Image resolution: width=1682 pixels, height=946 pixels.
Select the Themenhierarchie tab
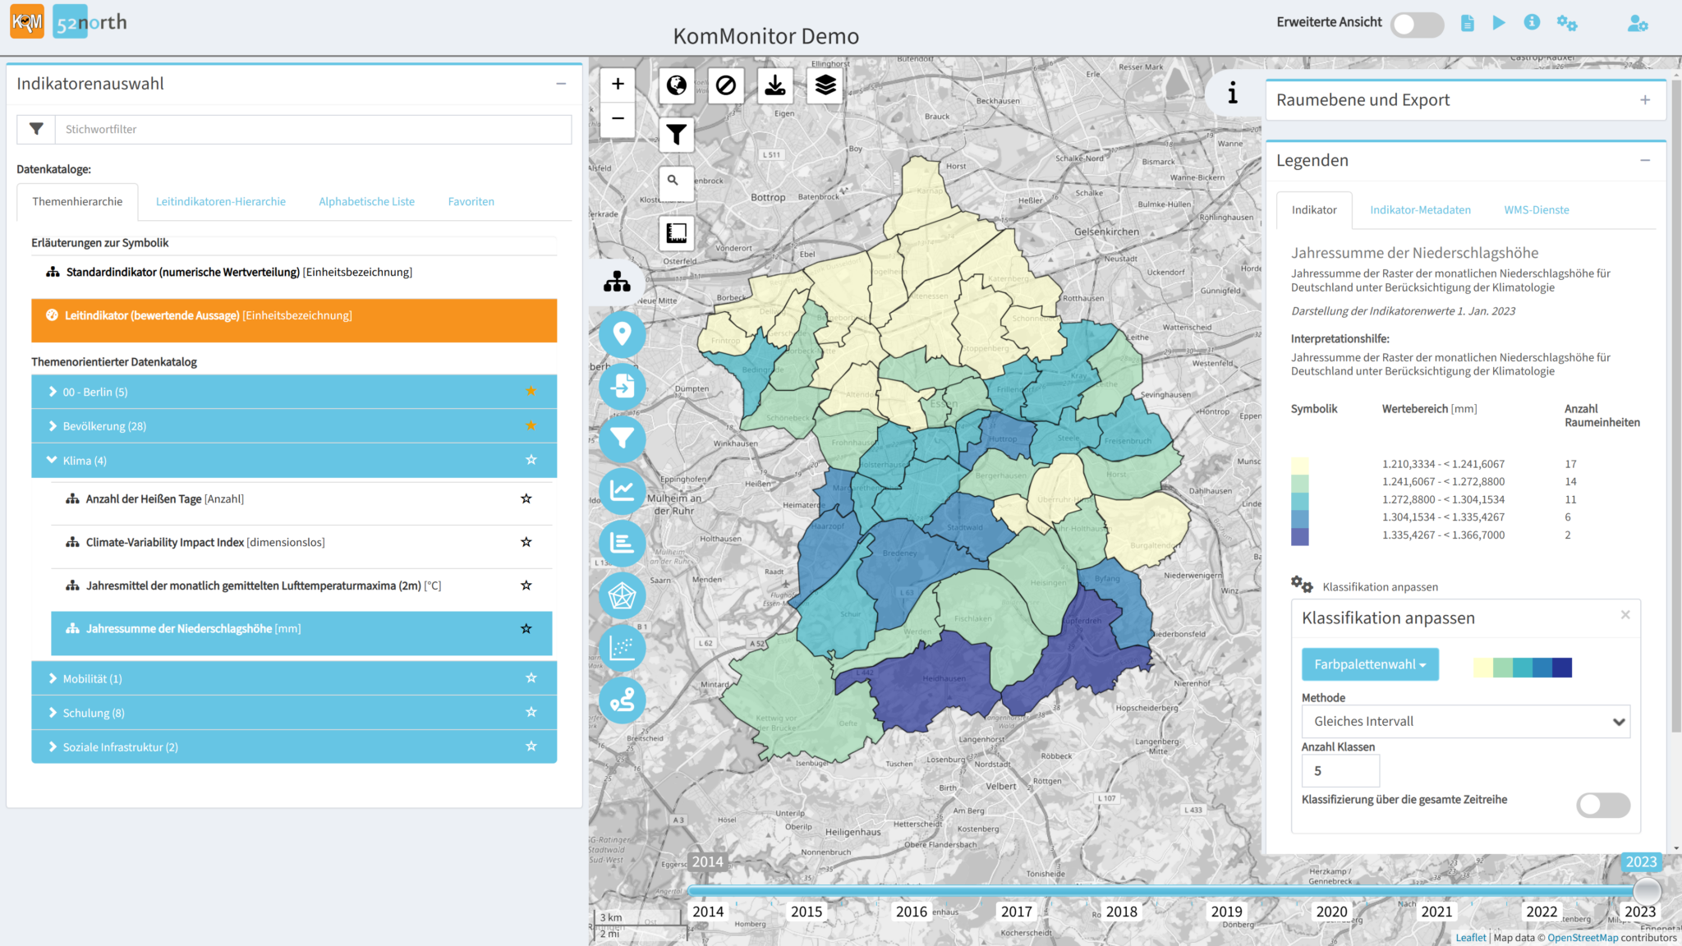tap(77, 202)
